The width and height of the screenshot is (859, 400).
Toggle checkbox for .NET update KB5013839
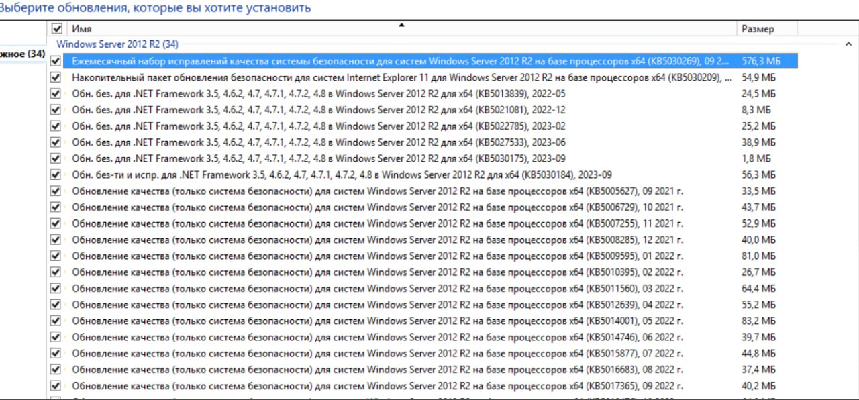(x=56, y=93)
